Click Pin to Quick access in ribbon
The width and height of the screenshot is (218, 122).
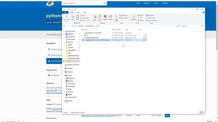[66, 18]
